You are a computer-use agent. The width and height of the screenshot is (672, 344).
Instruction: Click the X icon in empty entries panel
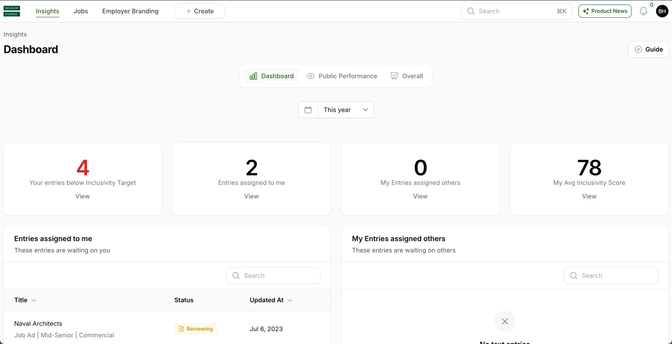coord(505,321)
